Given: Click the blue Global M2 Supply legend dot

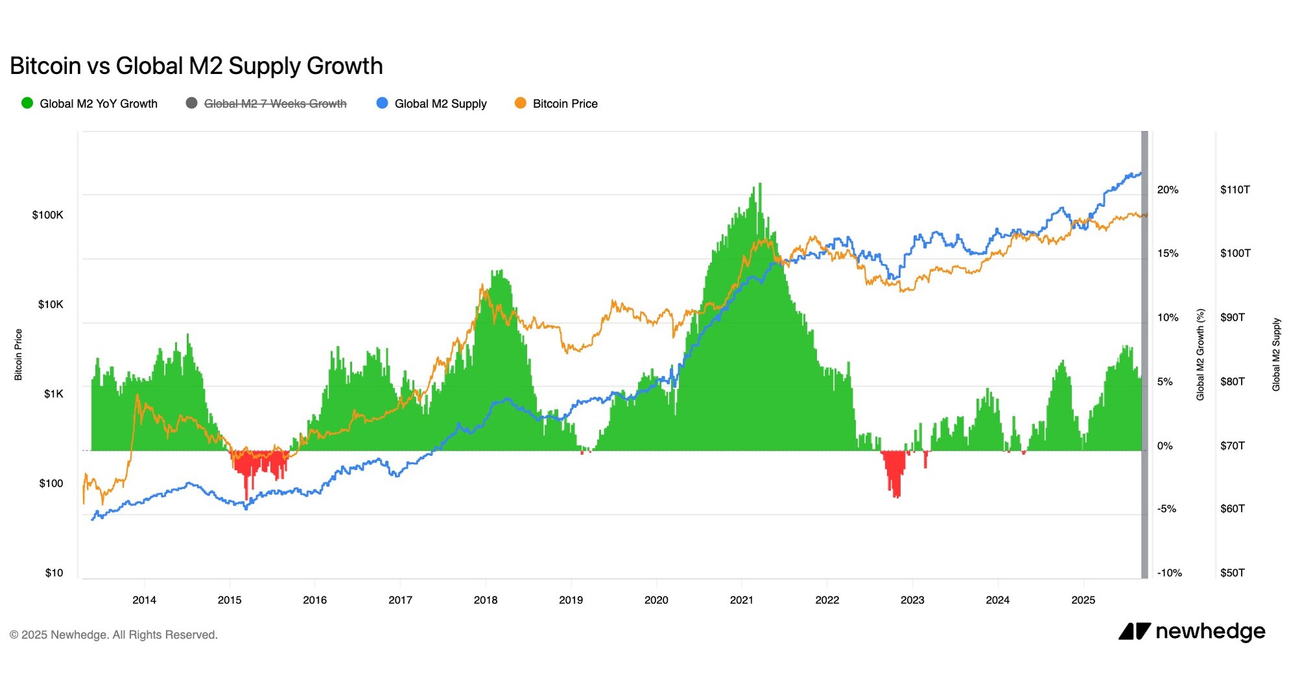Looking at the screenshot, I should point(382,103).
